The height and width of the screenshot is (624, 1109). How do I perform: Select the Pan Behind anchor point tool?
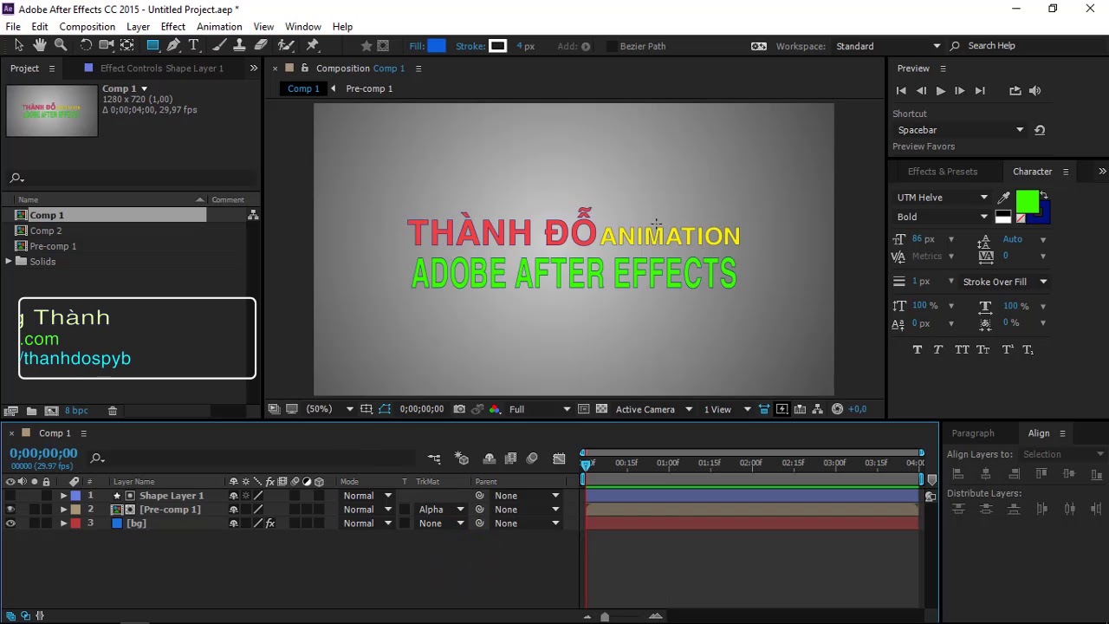pos(127,45)
